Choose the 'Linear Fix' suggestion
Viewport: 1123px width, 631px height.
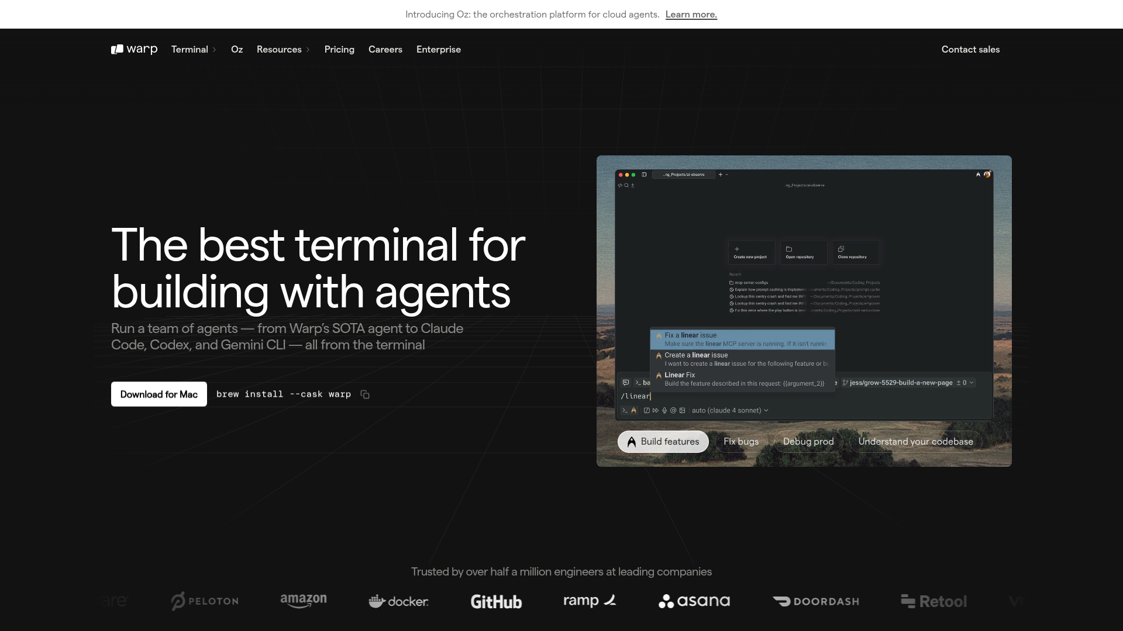[742, 379]
